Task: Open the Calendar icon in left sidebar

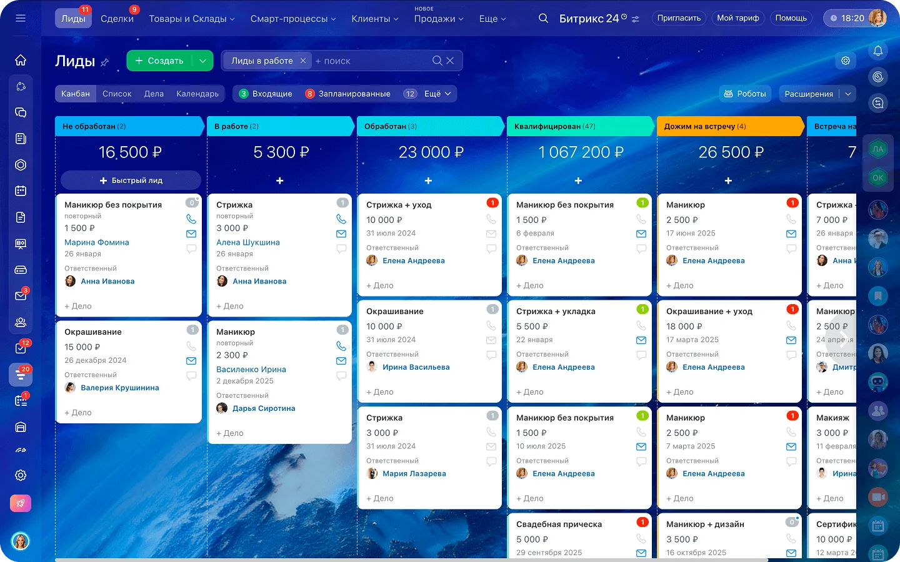Action: click(x=21, y=191)
